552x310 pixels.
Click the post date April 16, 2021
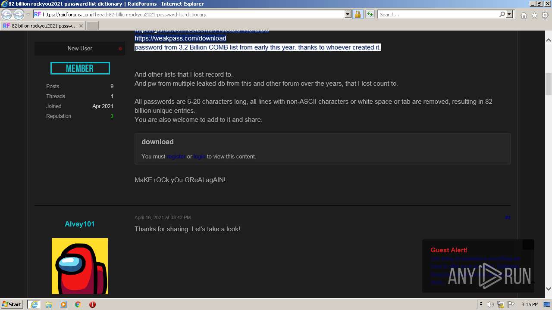[x=163, y=218]
